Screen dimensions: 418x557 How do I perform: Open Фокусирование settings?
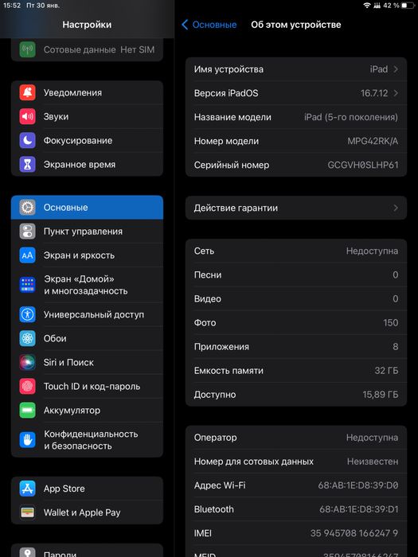click(87, 140)
